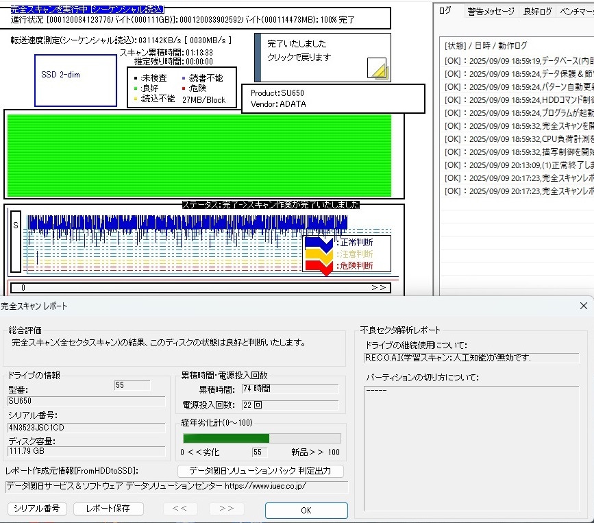Viewport: 594px width, 523px height.
Task: Click the red danger-judgment arrow icon
Action: (319, 266)
